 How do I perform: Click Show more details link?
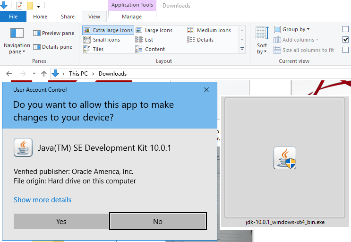pos(43,200)
